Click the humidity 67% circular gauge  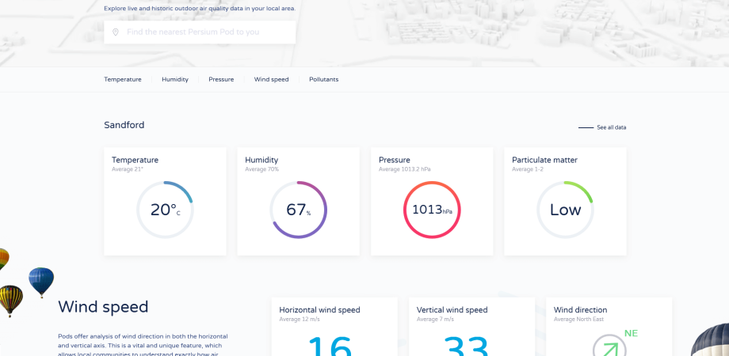coord(298,210)
